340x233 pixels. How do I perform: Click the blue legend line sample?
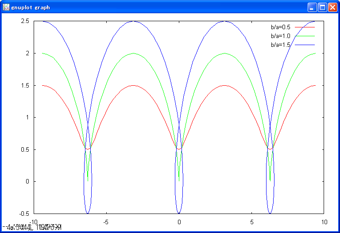click(305, 45)
